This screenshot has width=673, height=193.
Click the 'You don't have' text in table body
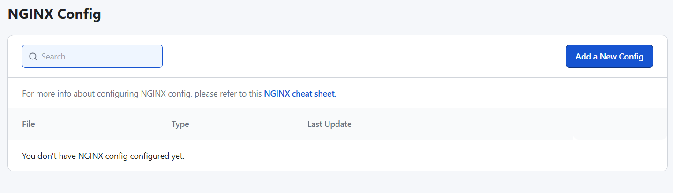point(49,156)
